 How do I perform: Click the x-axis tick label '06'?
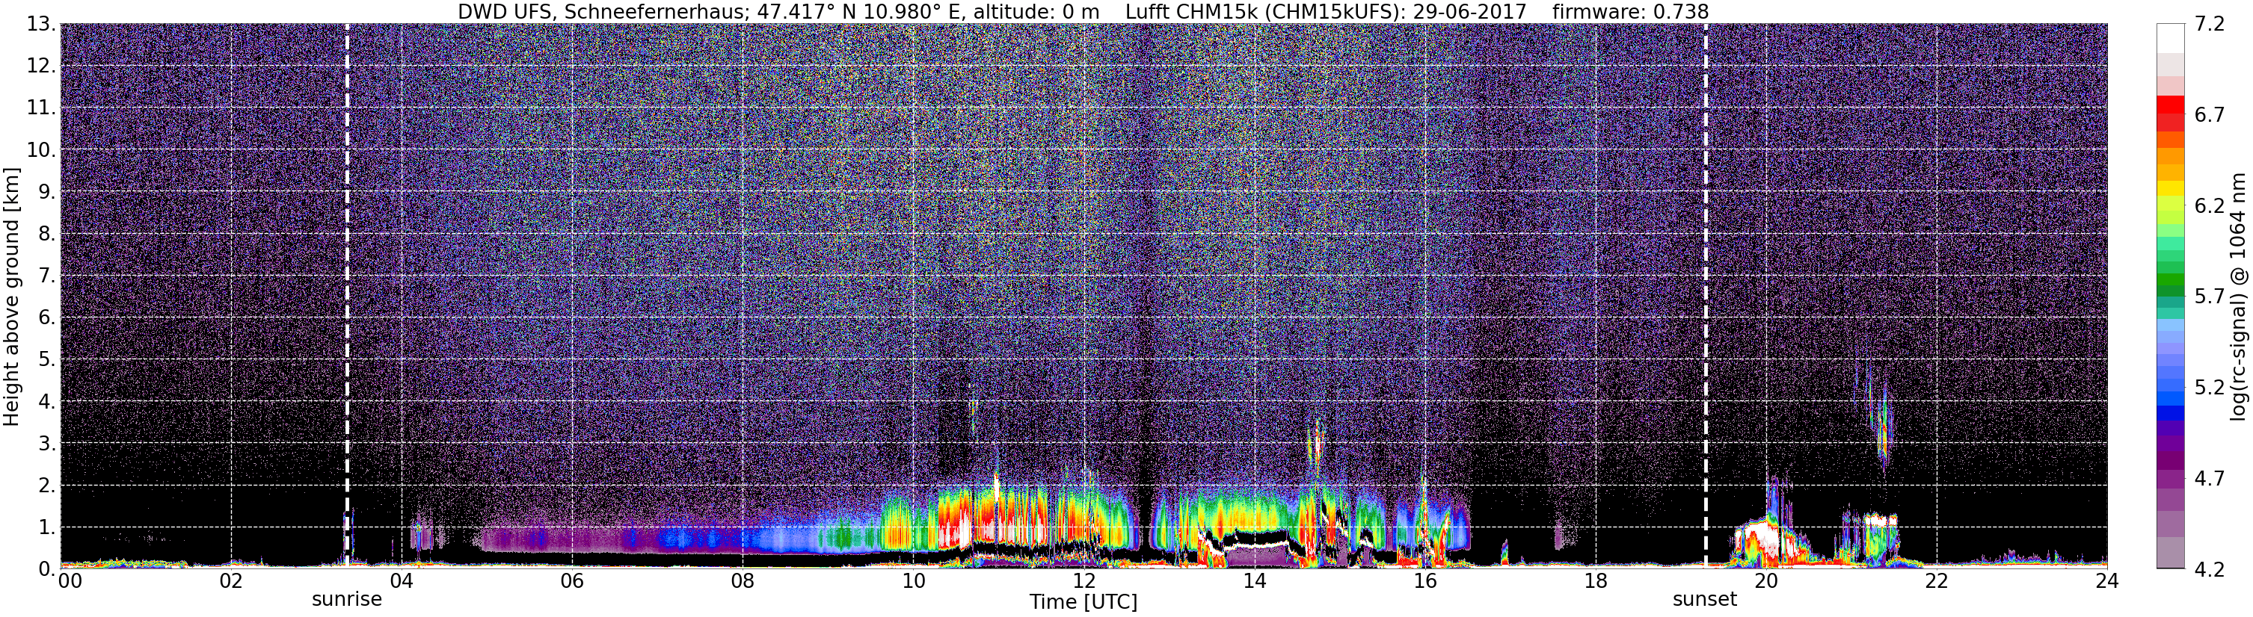click(x=572, y=581)
